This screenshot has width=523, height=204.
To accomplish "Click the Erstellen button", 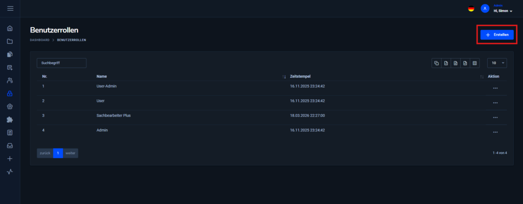I will coord(497,35).
